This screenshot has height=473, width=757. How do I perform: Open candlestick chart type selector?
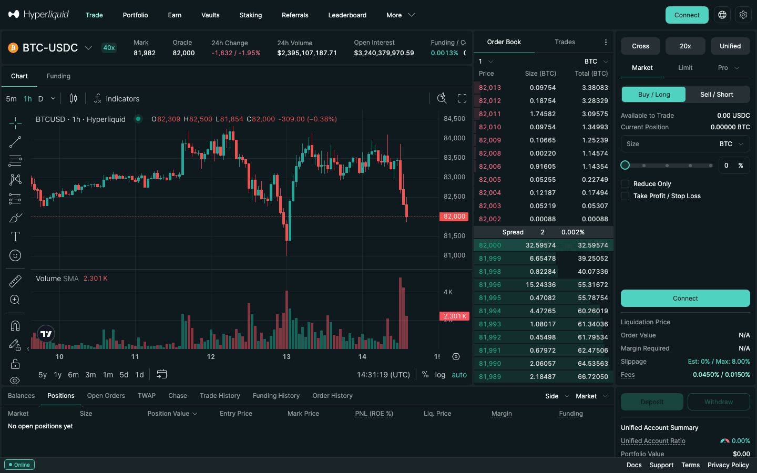(x=73, y=98)
